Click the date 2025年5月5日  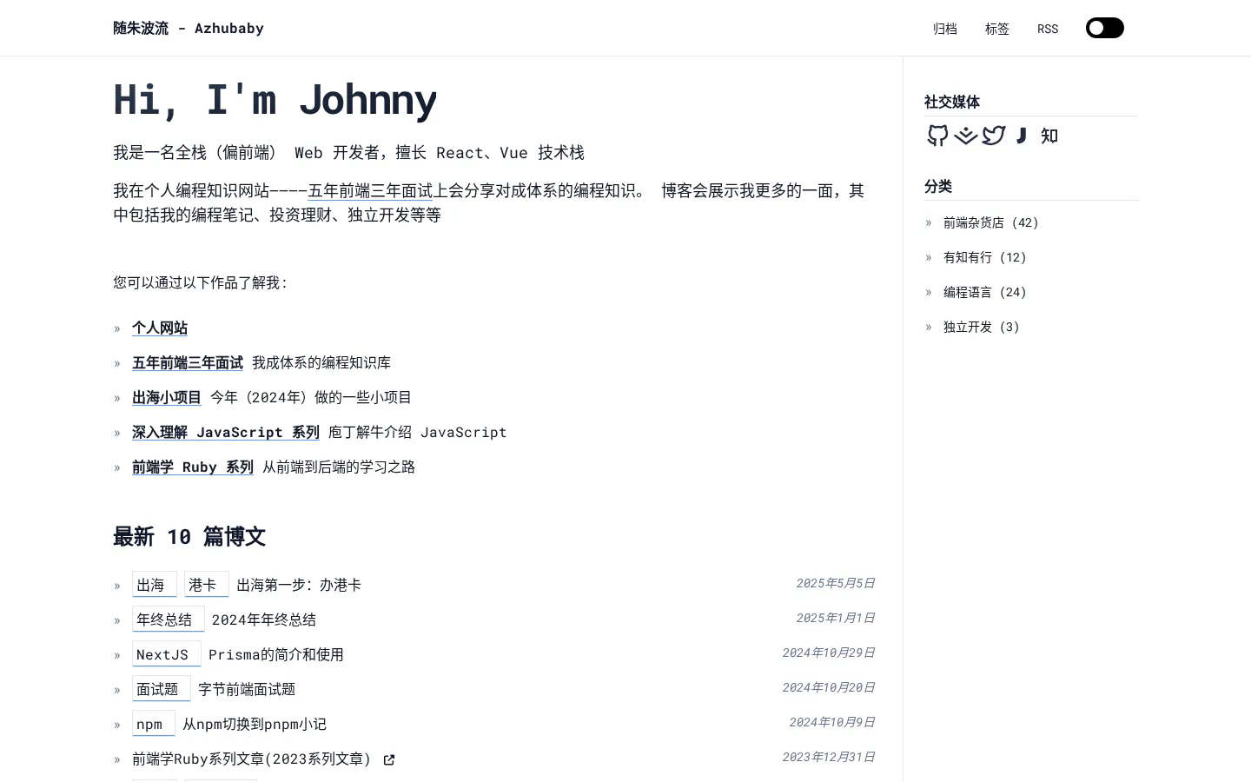click(x=836, y=583)
